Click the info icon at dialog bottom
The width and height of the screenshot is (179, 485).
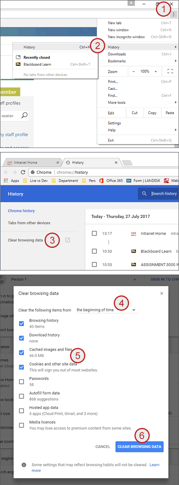pos(24,465)
